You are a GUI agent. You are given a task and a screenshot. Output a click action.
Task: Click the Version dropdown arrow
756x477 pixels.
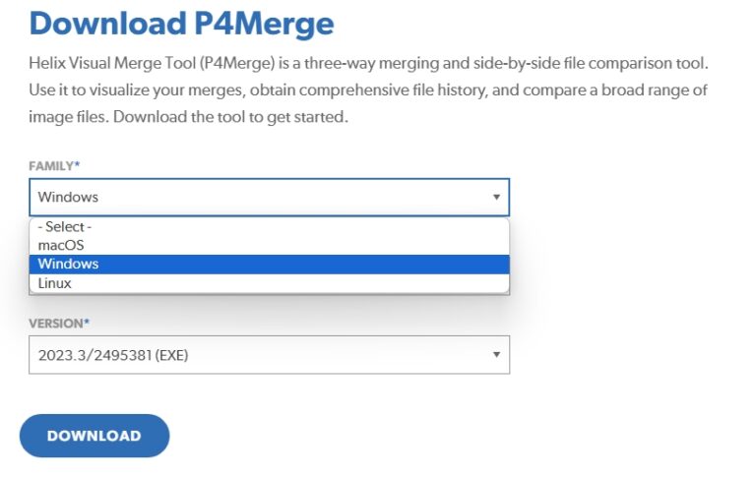point(496,355)
